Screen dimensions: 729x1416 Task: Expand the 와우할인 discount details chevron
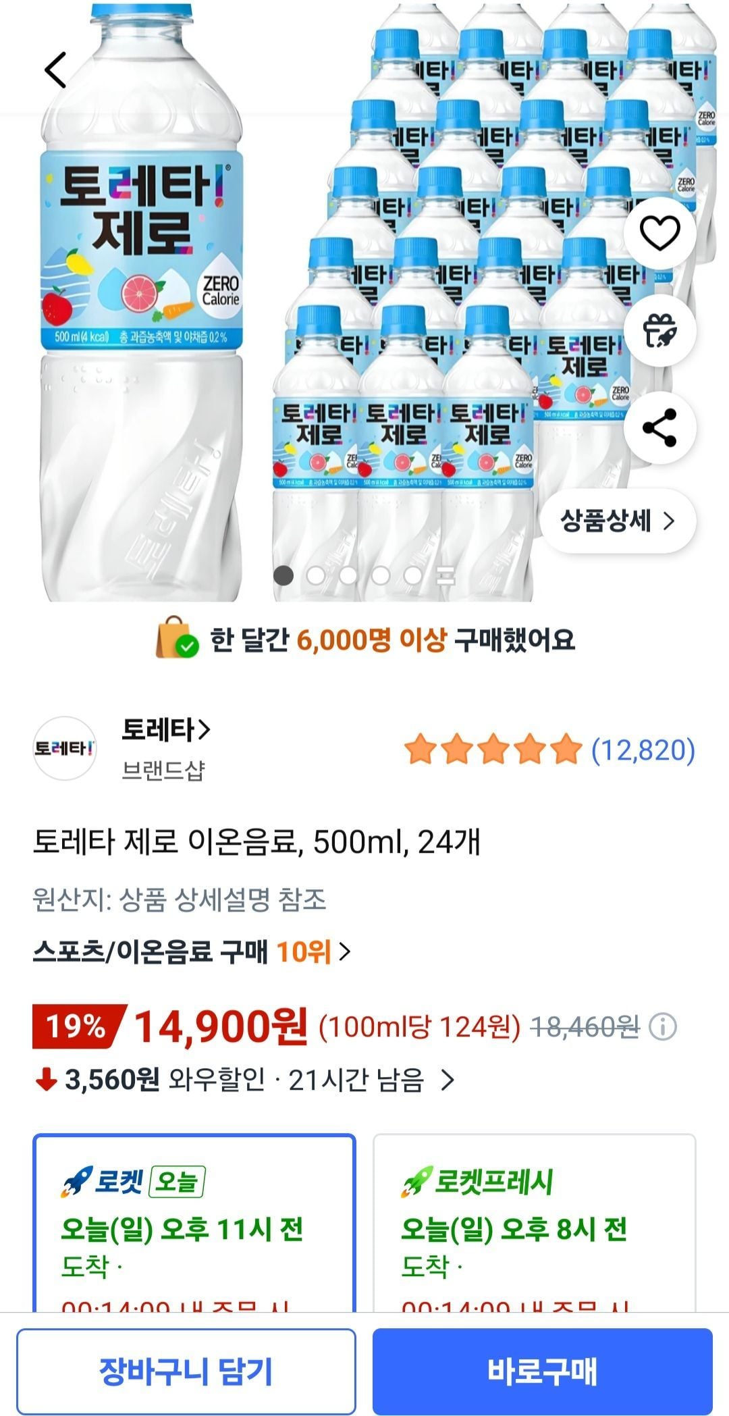447,1080
